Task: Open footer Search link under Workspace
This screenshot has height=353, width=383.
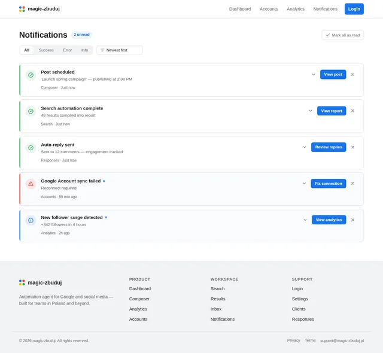Action: (218, 289)
